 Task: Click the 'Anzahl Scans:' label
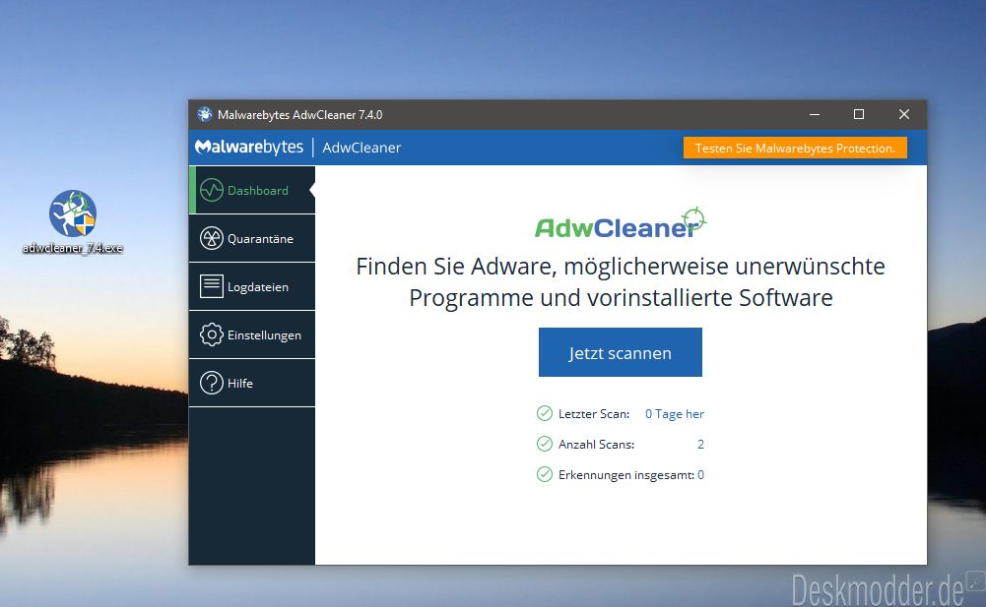(596, 445)
